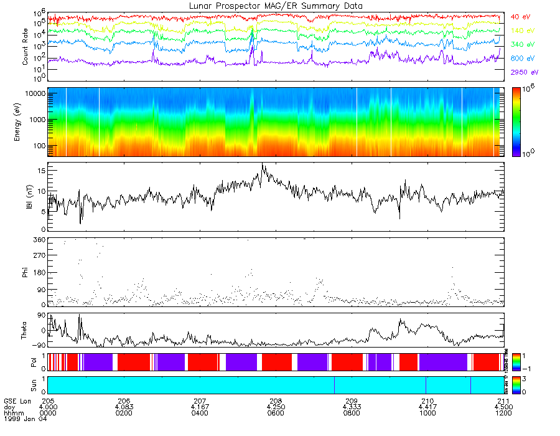Select the purple "2950 eV" legend label

pos(525,72)
